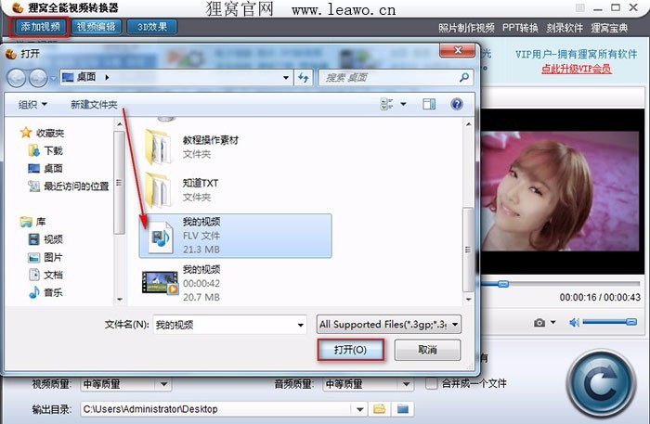Click the refresh location icon

(x=304, y=77)
